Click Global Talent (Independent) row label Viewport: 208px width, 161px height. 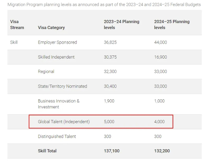64,122
